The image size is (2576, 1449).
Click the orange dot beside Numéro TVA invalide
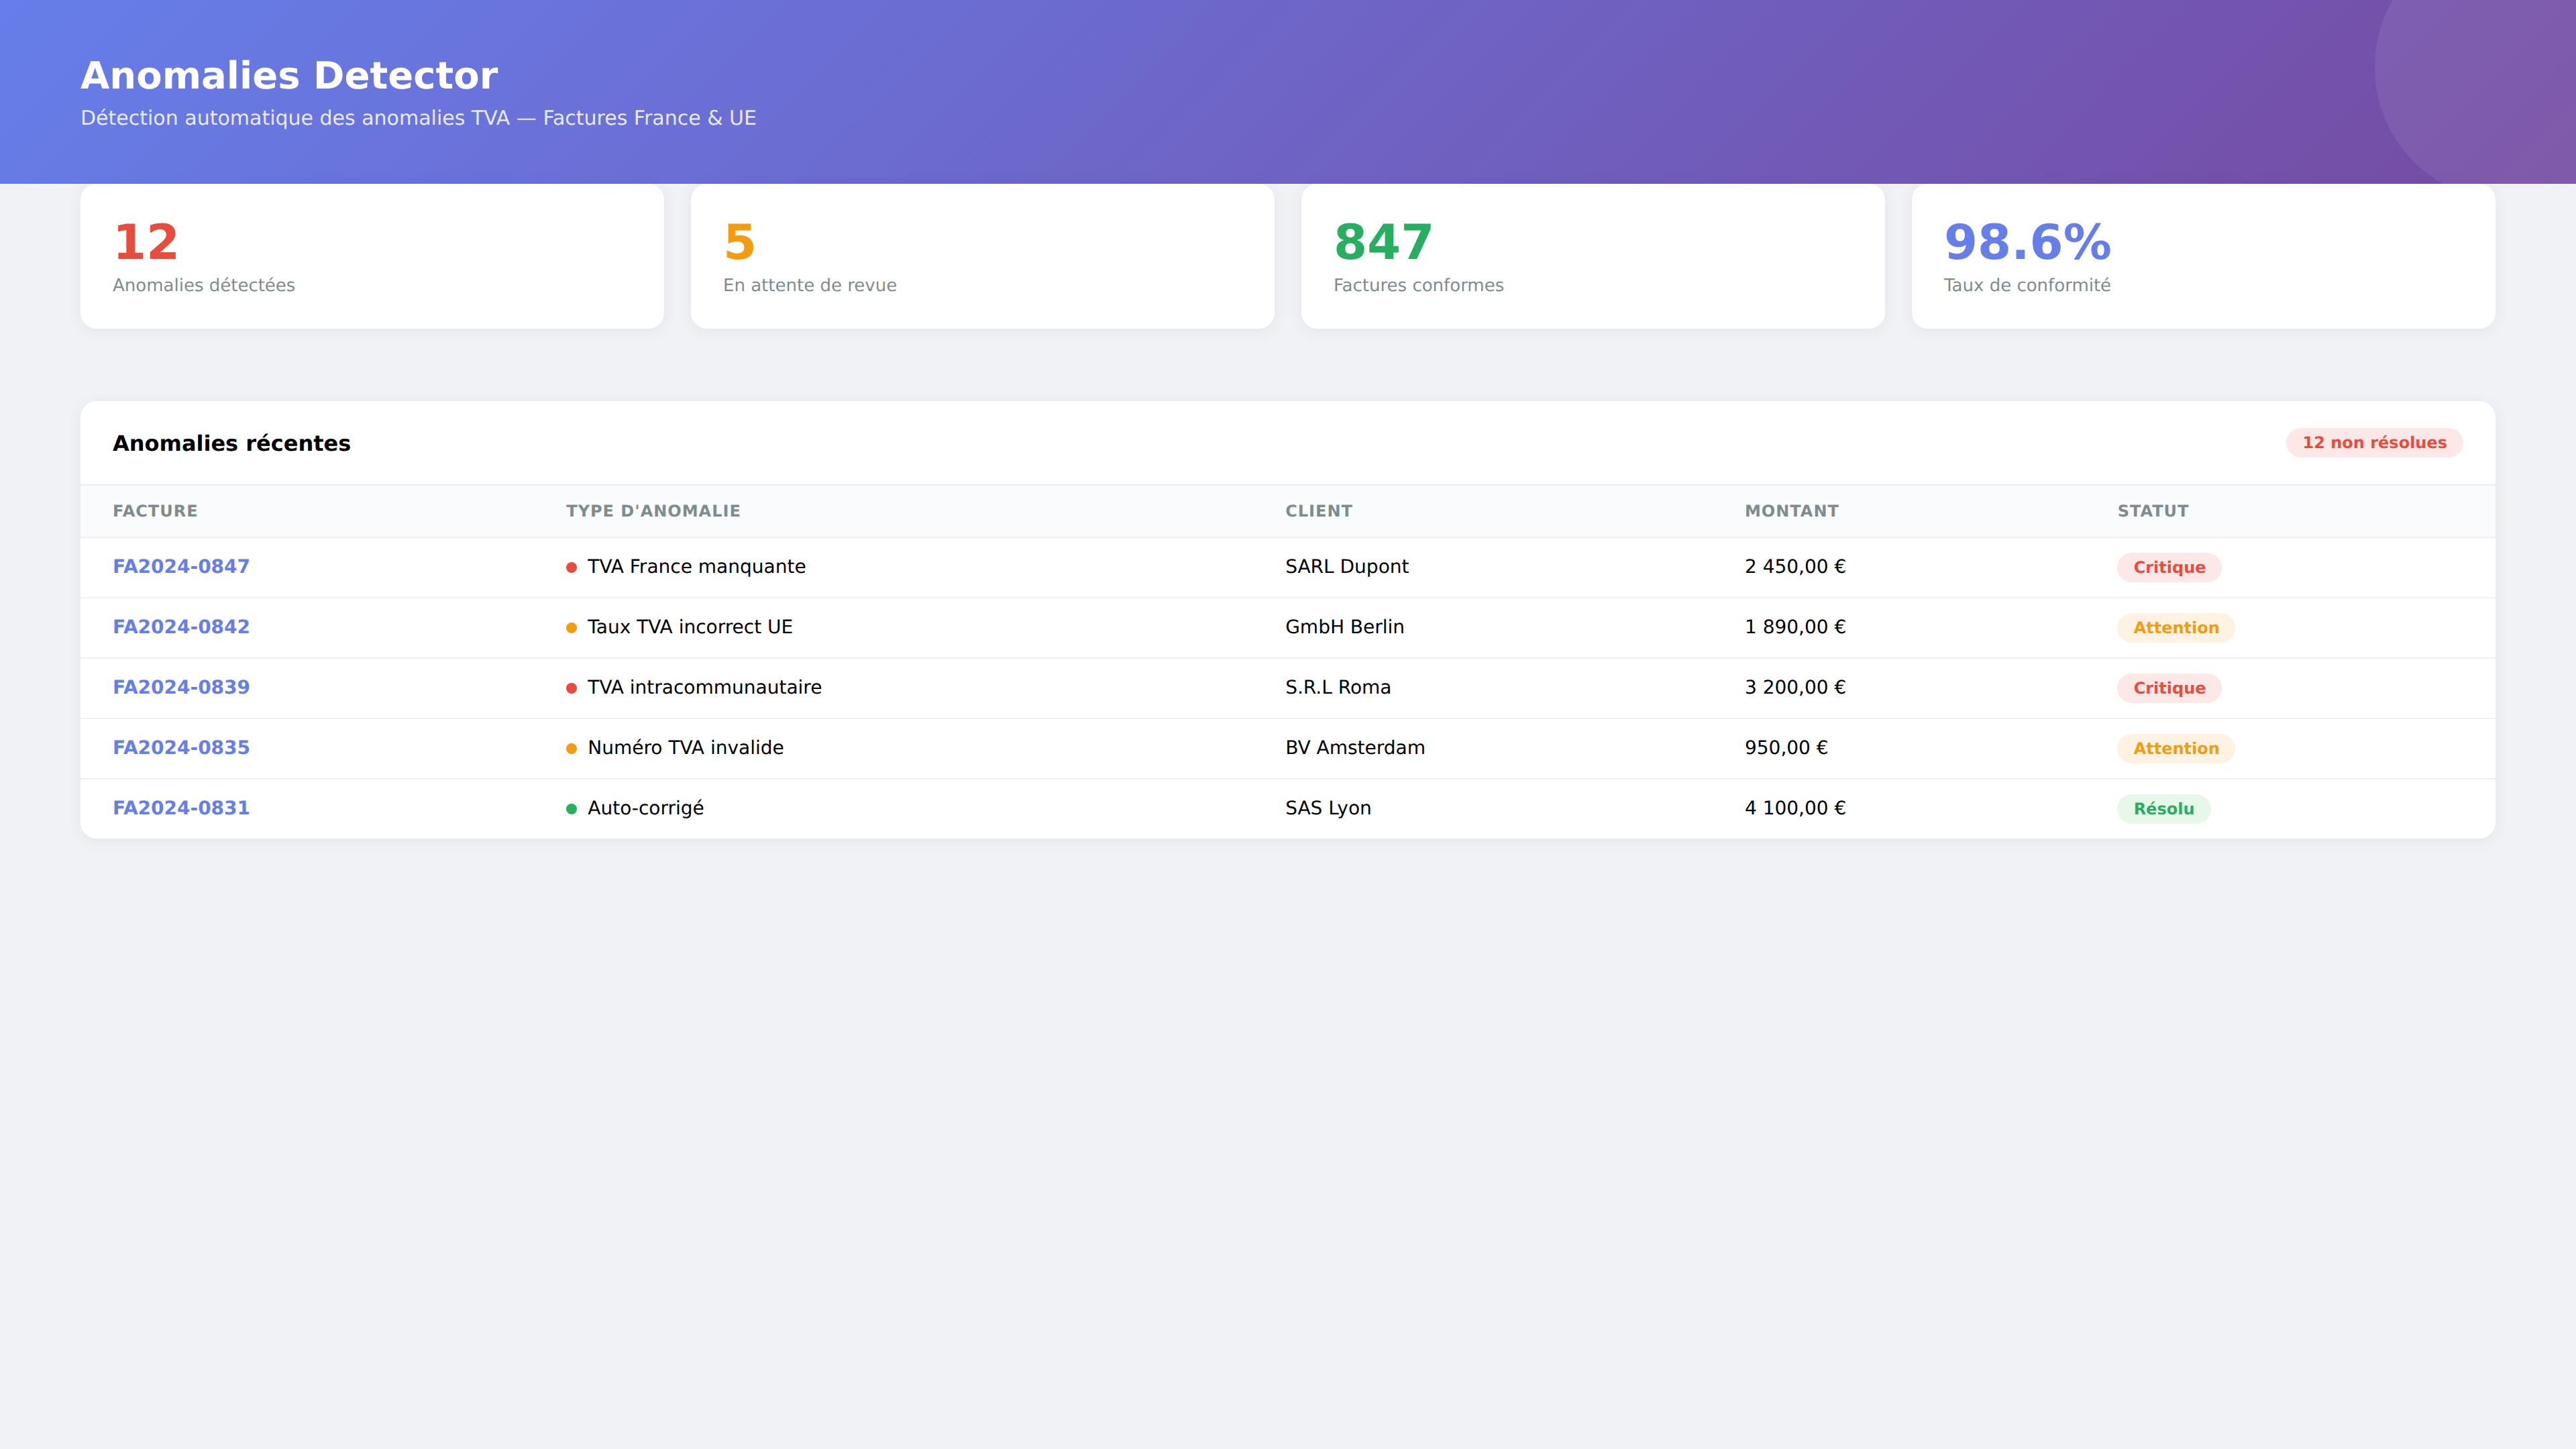click(x=571, y=749)
